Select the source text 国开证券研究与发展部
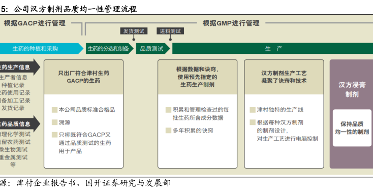 (128, 183)
